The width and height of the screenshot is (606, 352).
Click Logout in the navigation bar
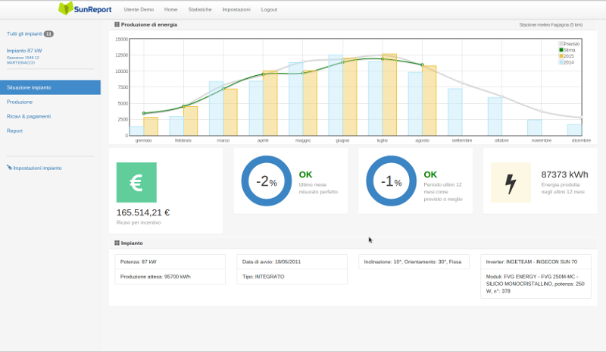pos(269,9)
